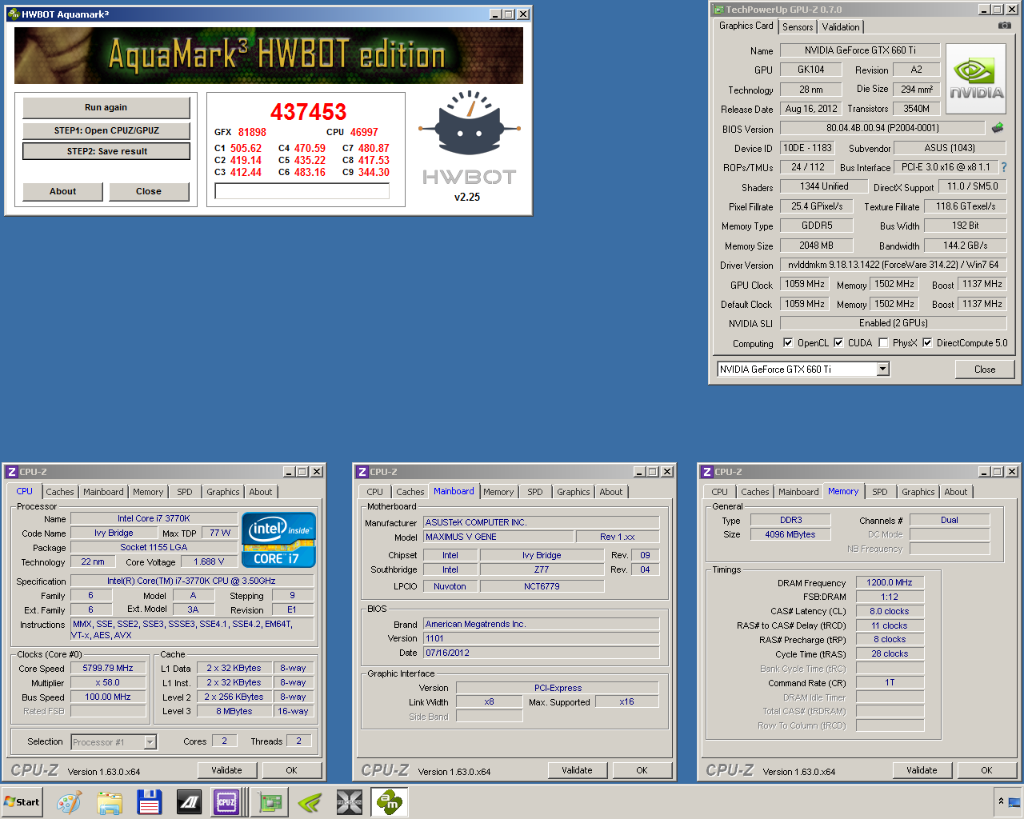The image size is (1024, 819).
Task: Open Windows Explorer folder icon in taskbar
Action: pyautogui.click(x=110, y=802)
